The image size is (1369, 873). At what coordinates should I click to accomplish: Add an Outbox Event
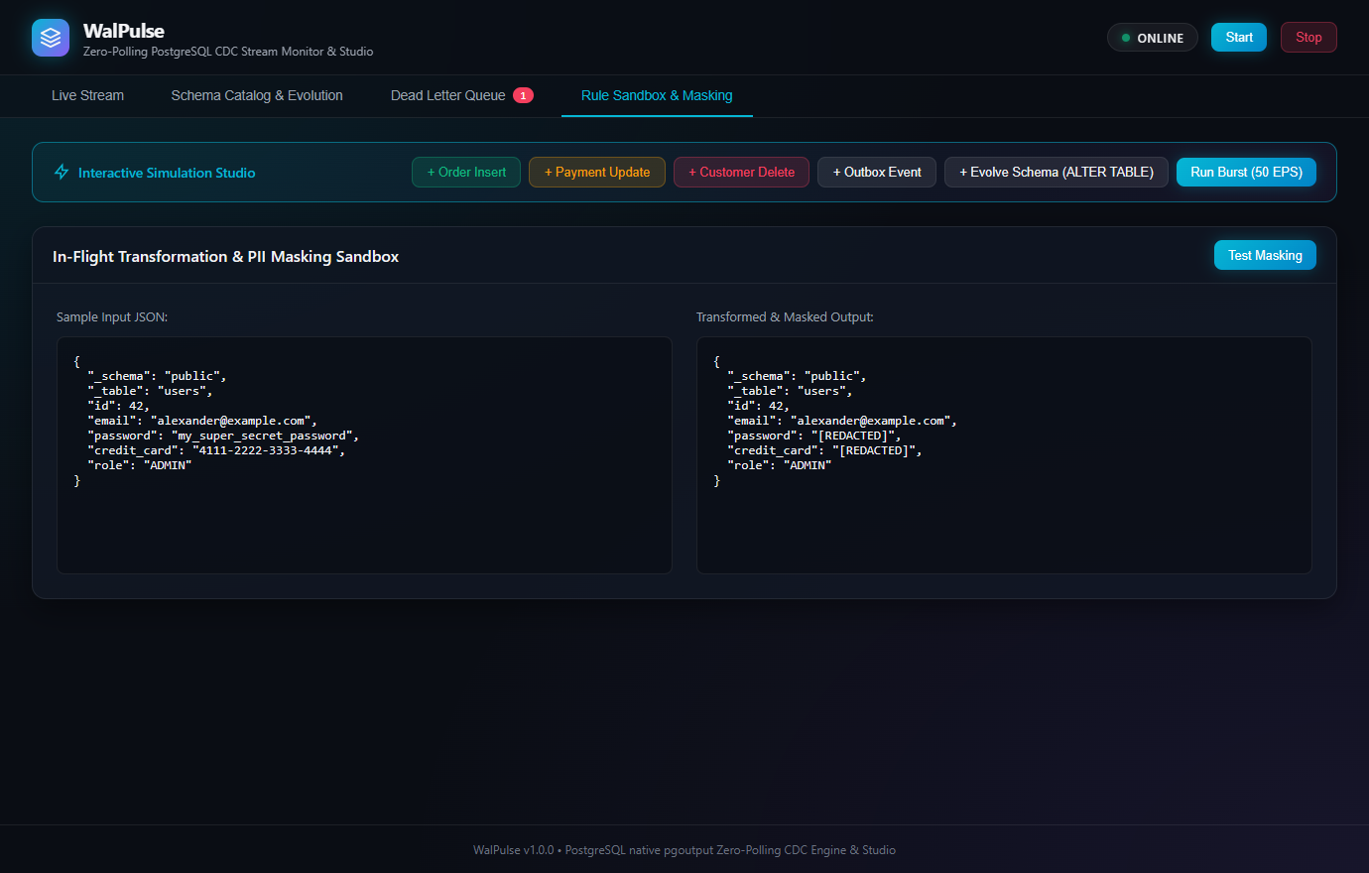tap(877, 172)
